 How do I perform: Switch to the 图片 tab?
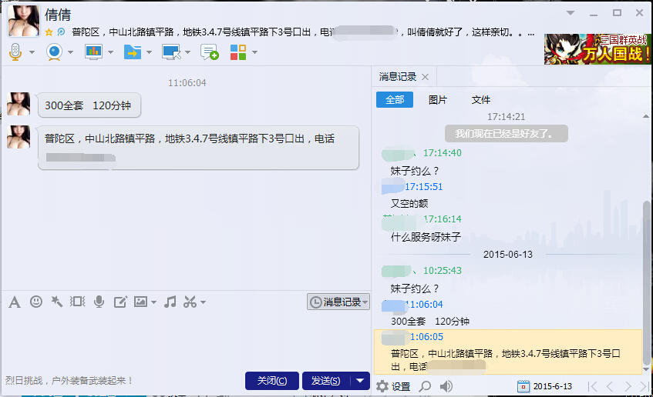pos(437,100)
